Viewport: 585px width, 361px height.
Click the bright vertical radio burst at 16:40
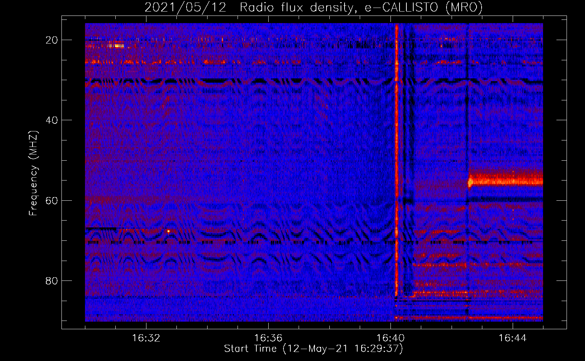point(396,161)
